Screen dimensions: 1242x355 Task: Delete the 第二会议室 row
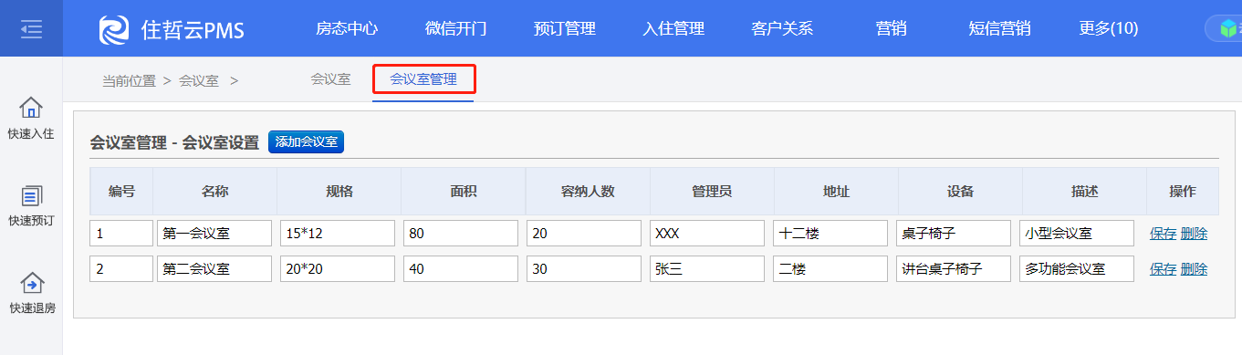coord(1194,269)
